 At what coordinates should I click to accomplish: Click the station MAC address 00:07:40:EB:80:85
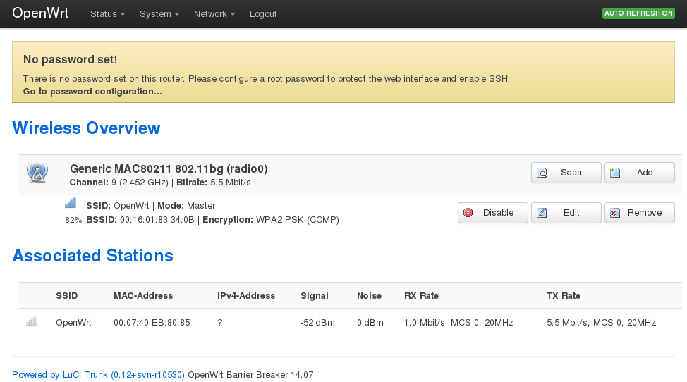[x=152, y=323]
